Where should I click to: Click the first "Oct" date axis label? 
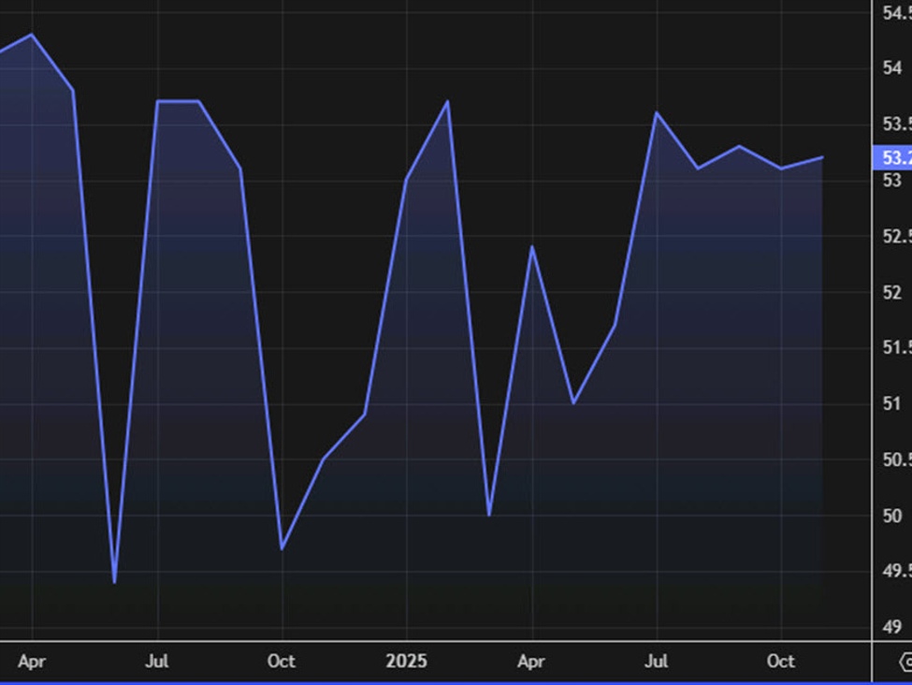[x=282, y=662]
